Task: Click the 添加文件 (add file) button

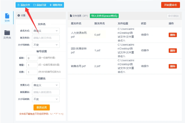Action: pyautogui.click(x=24, y=5)
